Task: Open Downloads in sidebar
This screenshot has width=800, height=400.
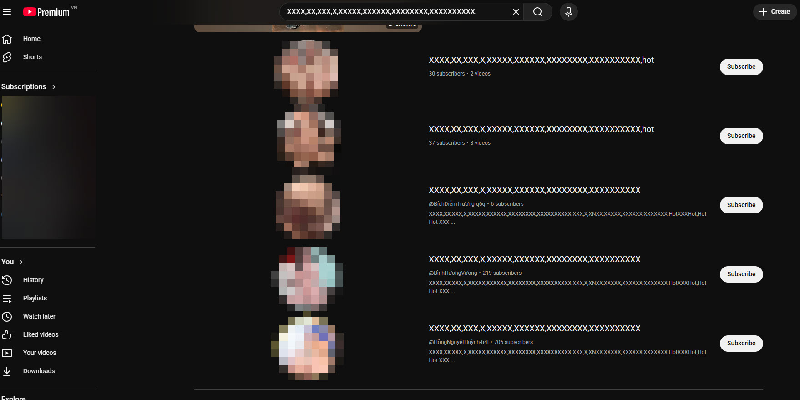Action: 39,371
